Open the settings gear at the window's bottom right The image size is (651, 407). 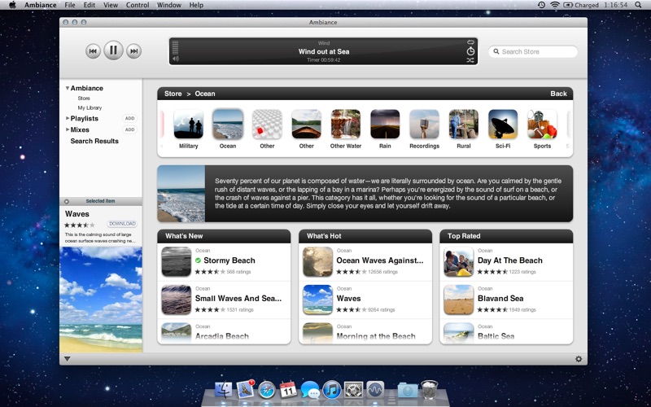pos(579,359)
